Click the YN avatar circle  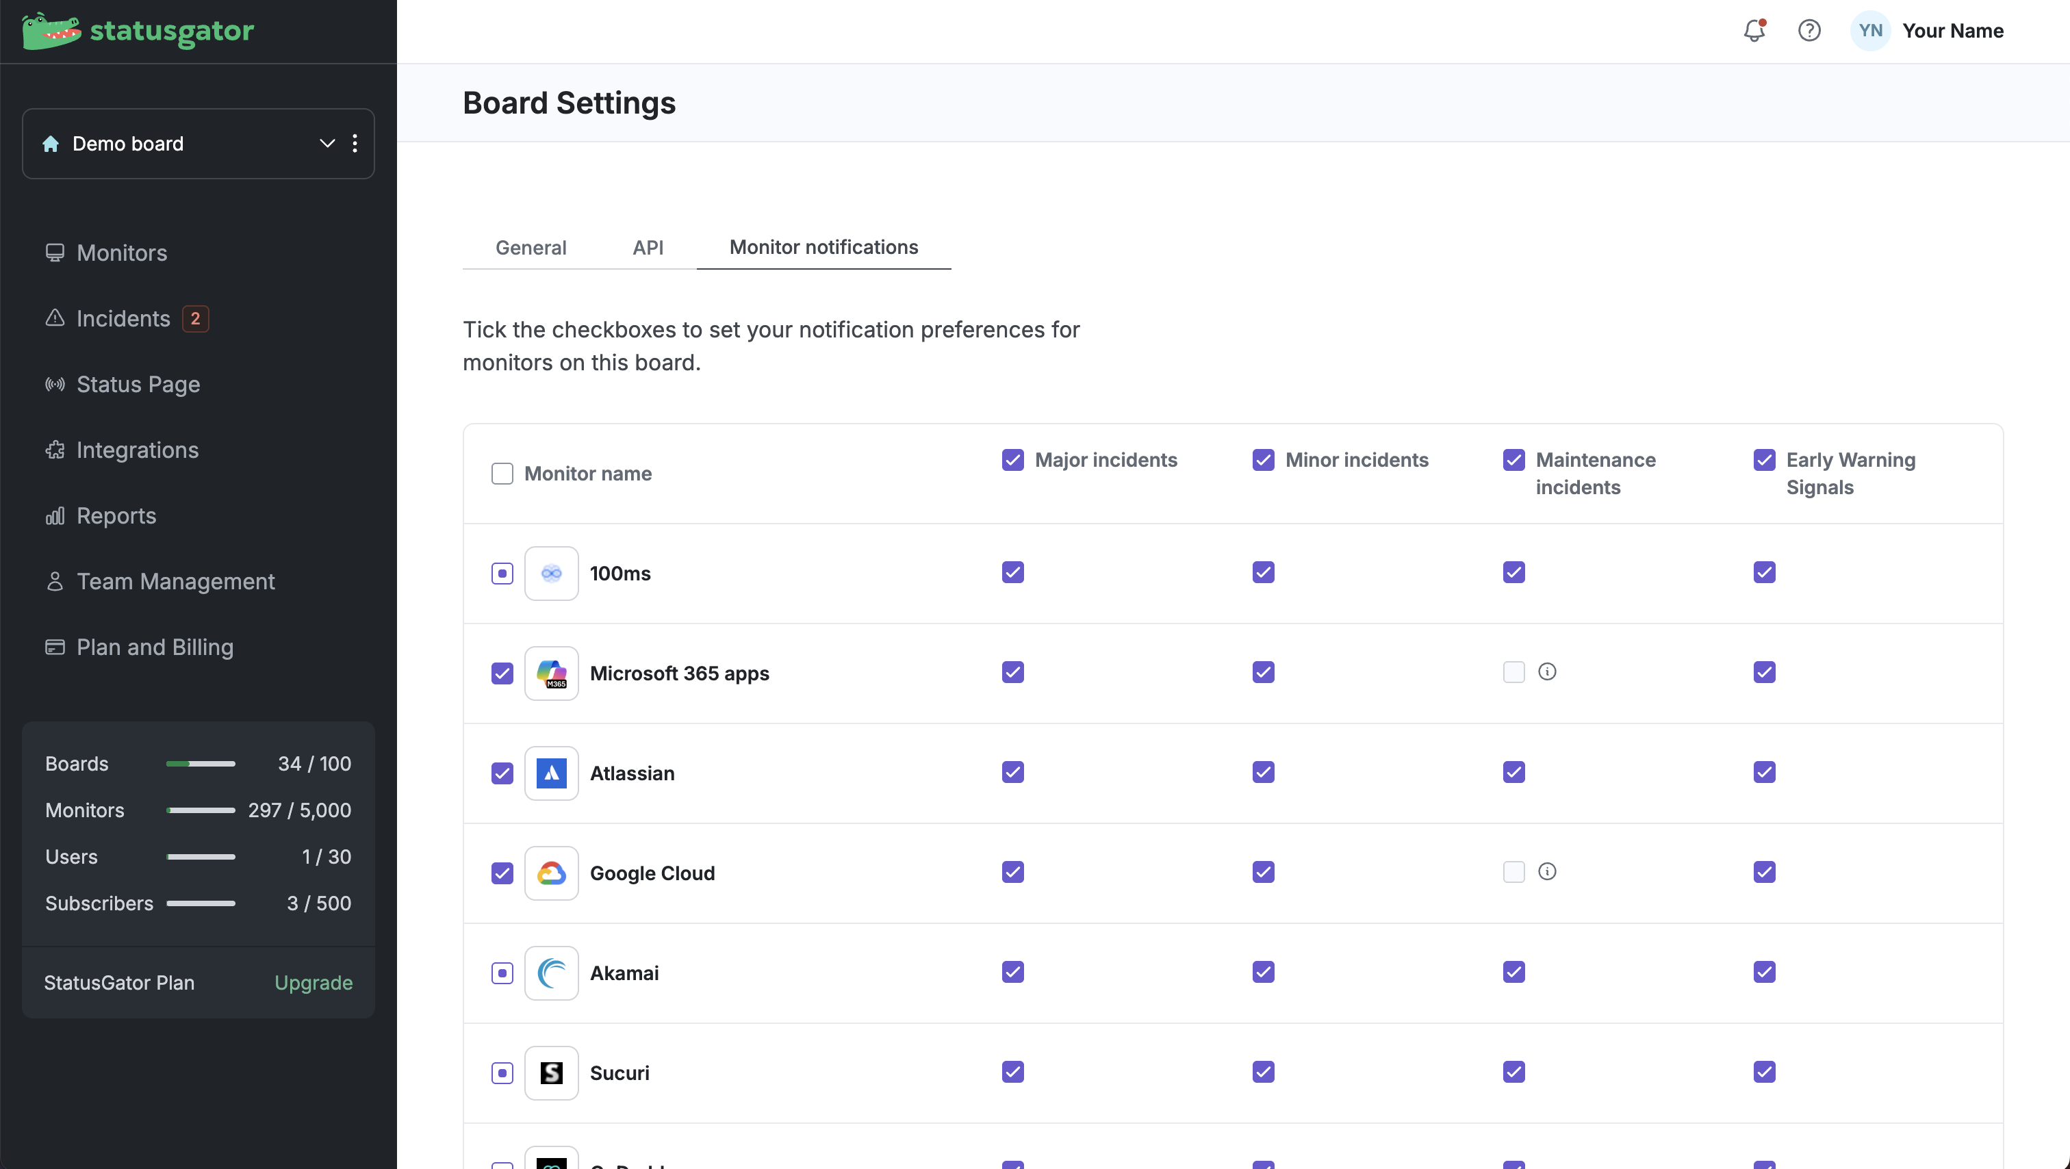[x=1870, y=31]
